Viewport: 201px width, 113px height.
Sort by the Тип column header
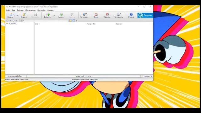pyautogui.click(x=94, y=24)
